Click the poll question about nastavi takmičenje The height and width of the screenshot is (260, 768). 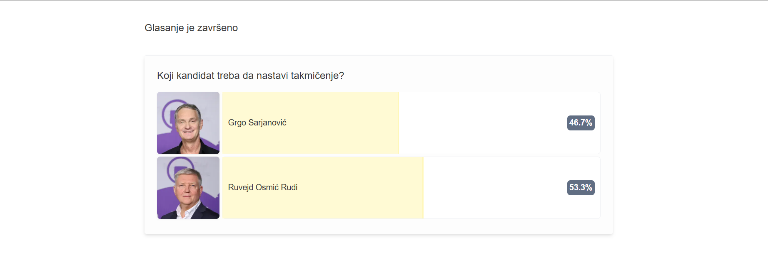tap(250, 76)
